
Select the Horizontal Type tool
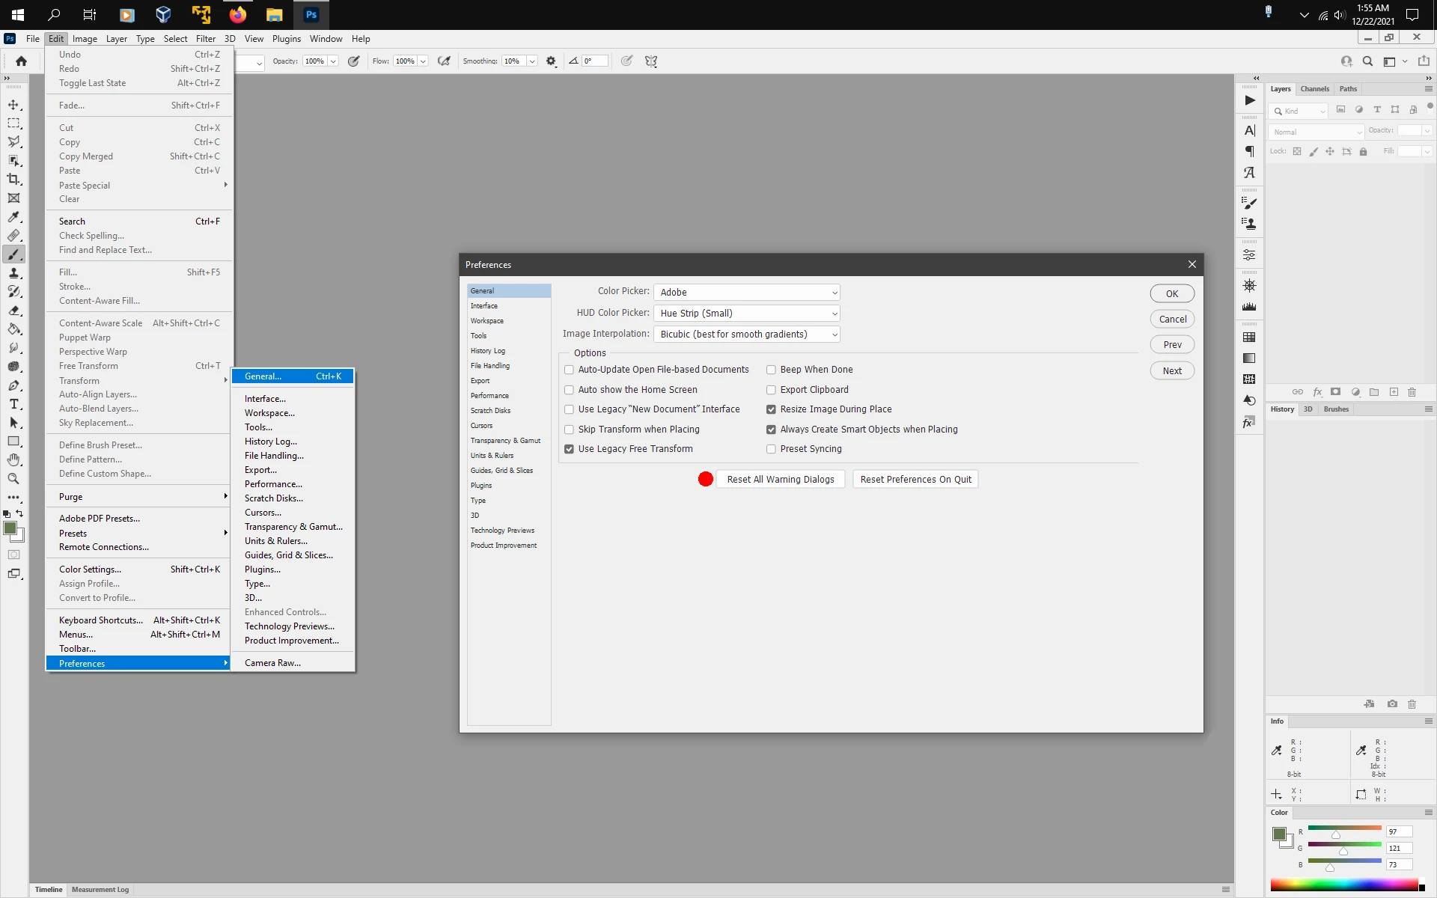(13, 404)
